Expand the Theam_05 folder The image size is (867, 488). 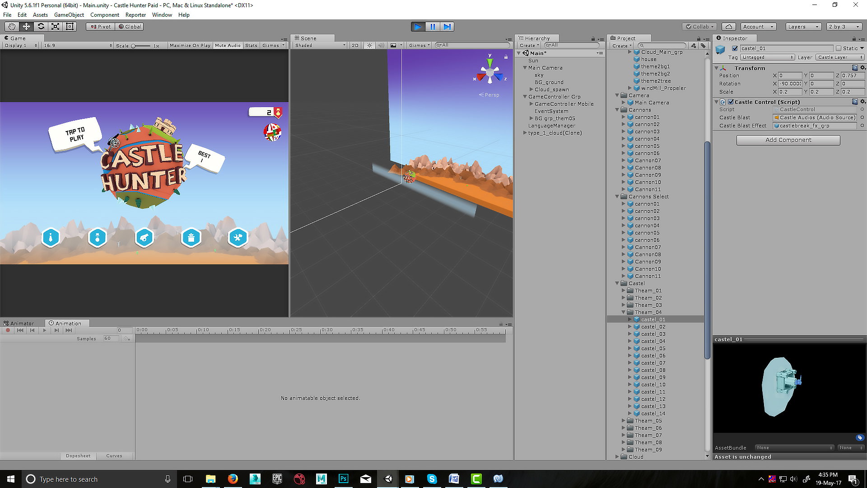click(624, 421)
